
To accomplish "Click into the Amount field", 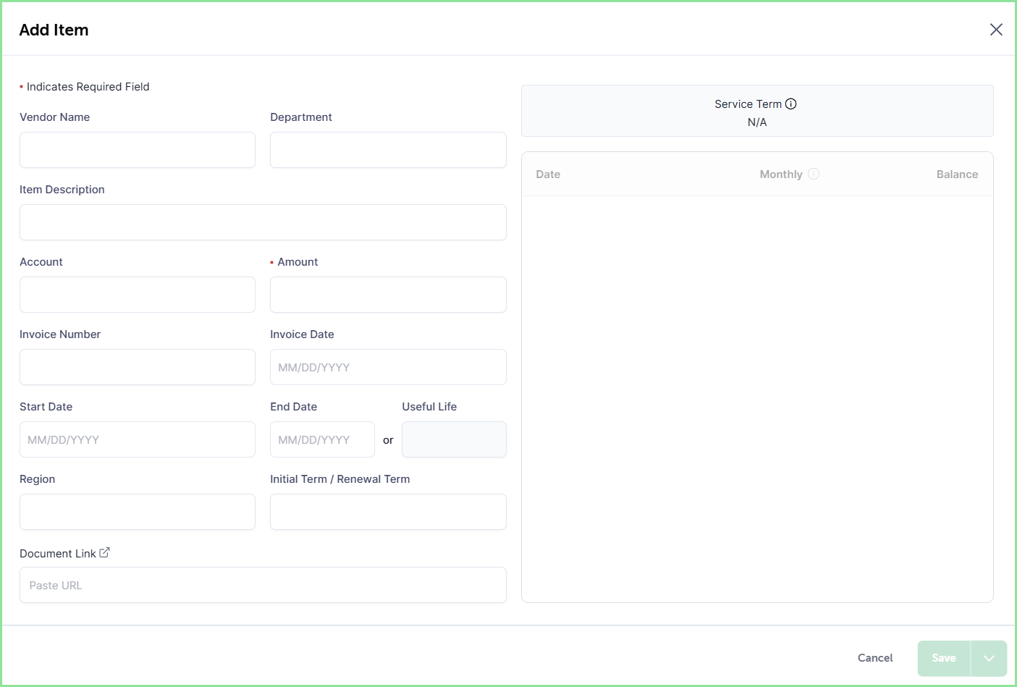I will click(x=388, y=295).
